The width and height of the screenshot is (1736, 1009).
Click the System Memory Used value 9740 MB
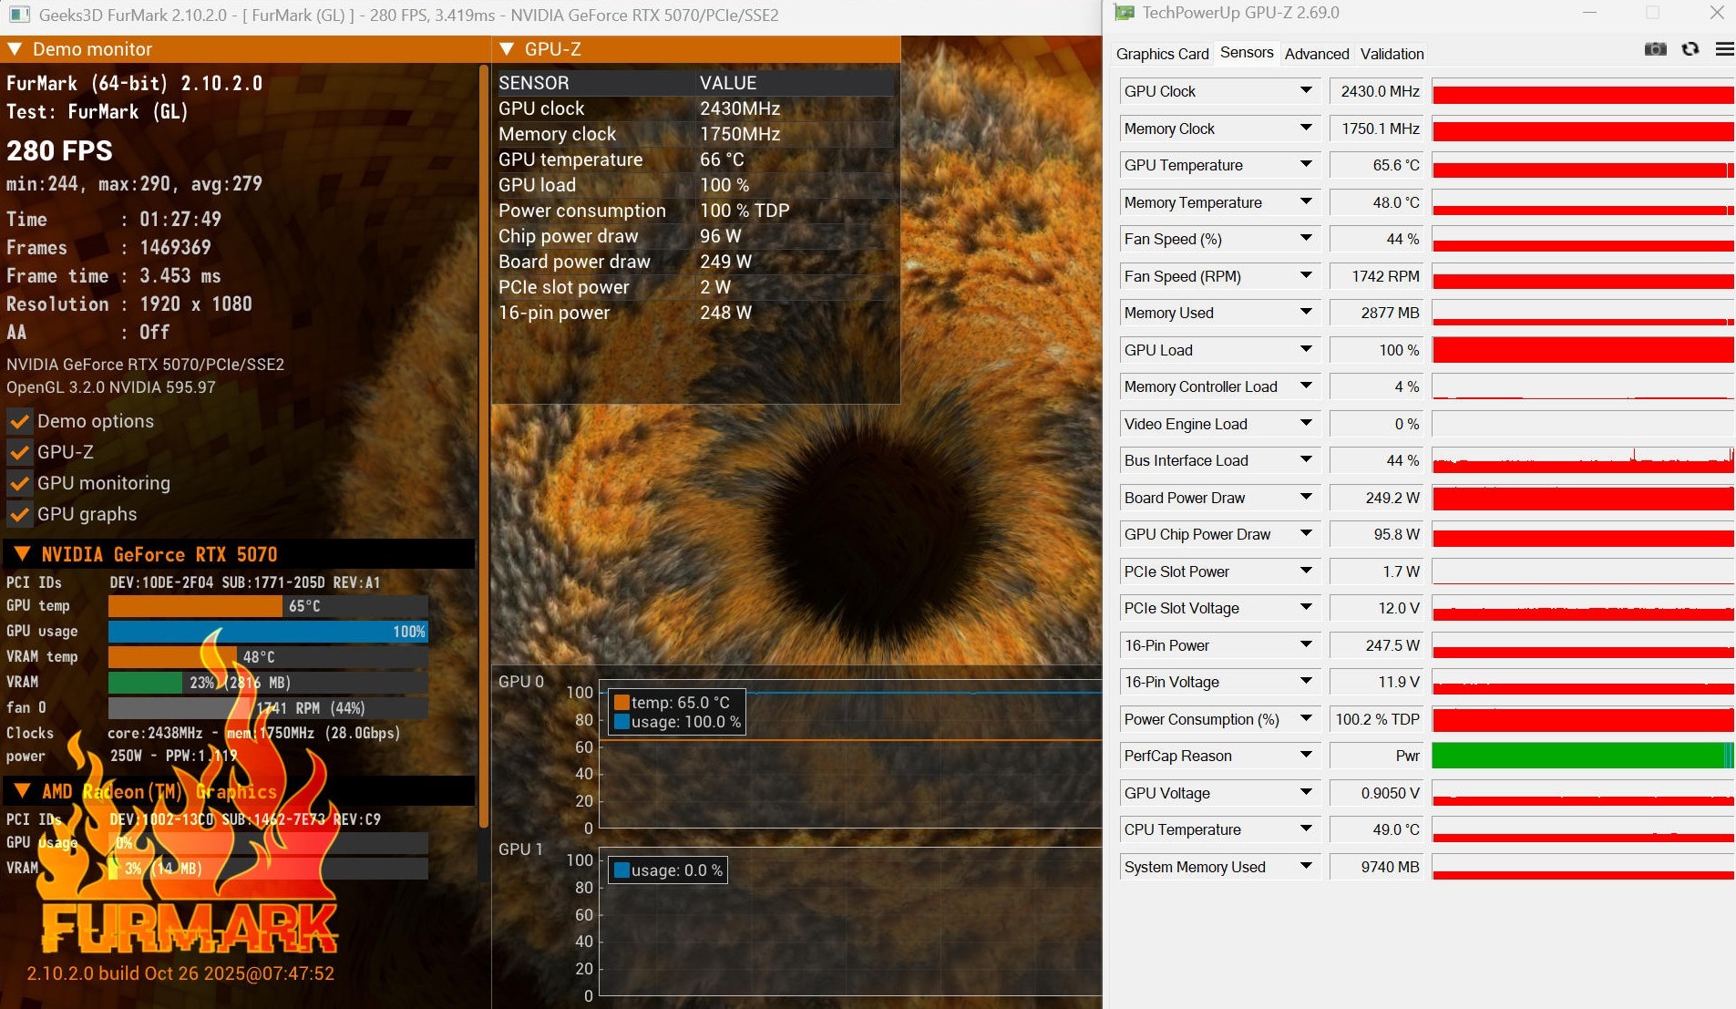(x=1377, y=867)
